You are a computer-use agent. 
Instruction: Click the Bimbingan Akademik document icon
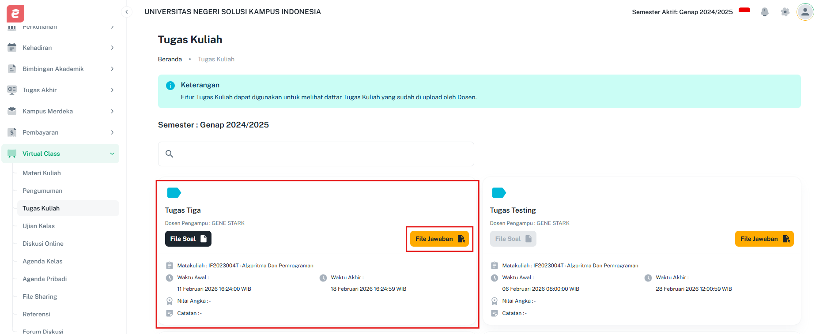click(x=12, y=69)
